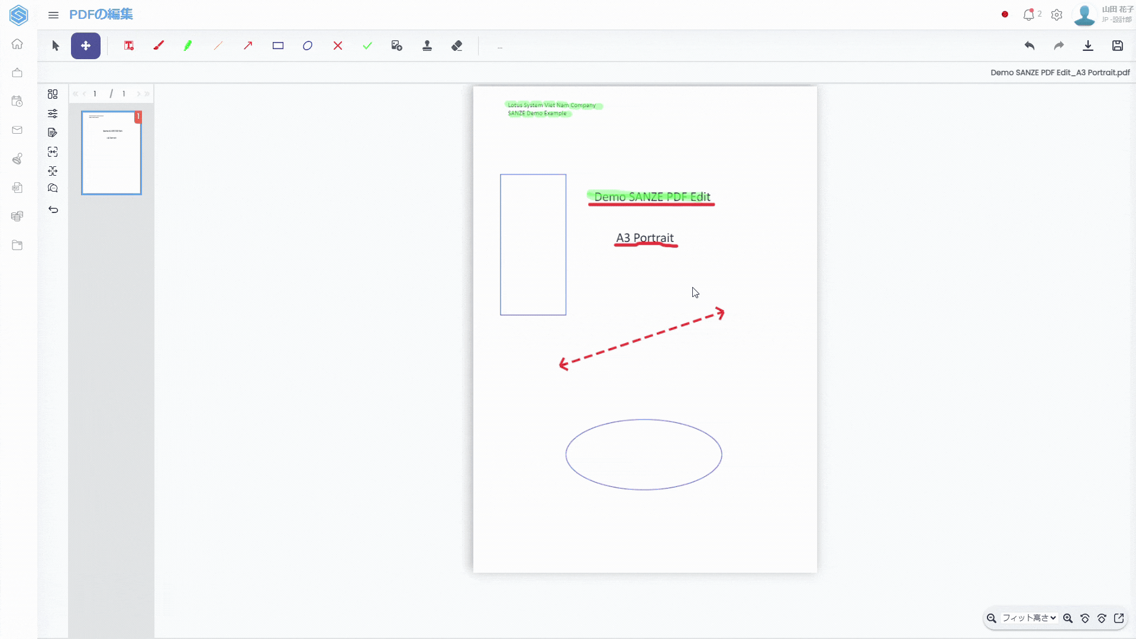Pick the green highlighter tool
Image resolution: width=1136 pixels, height=639 pixels.
tap(188, 46)
